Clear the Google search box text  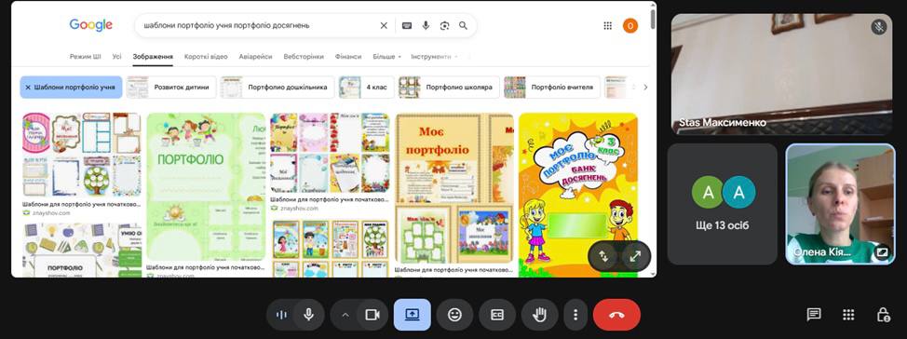(384, 25)
